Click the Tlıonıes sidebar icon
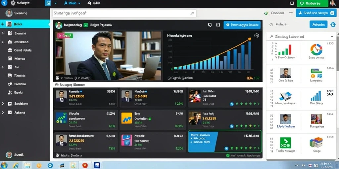339x169 pixels. point(10,76)
